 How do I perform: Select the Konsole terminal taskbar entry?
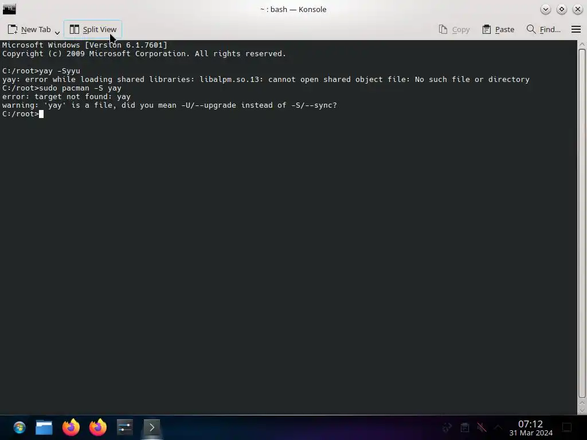click(151, 427)
